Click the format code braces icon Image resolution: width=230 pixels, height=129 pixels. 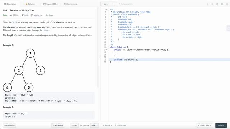pyautogui.click(x=212, y=4)
